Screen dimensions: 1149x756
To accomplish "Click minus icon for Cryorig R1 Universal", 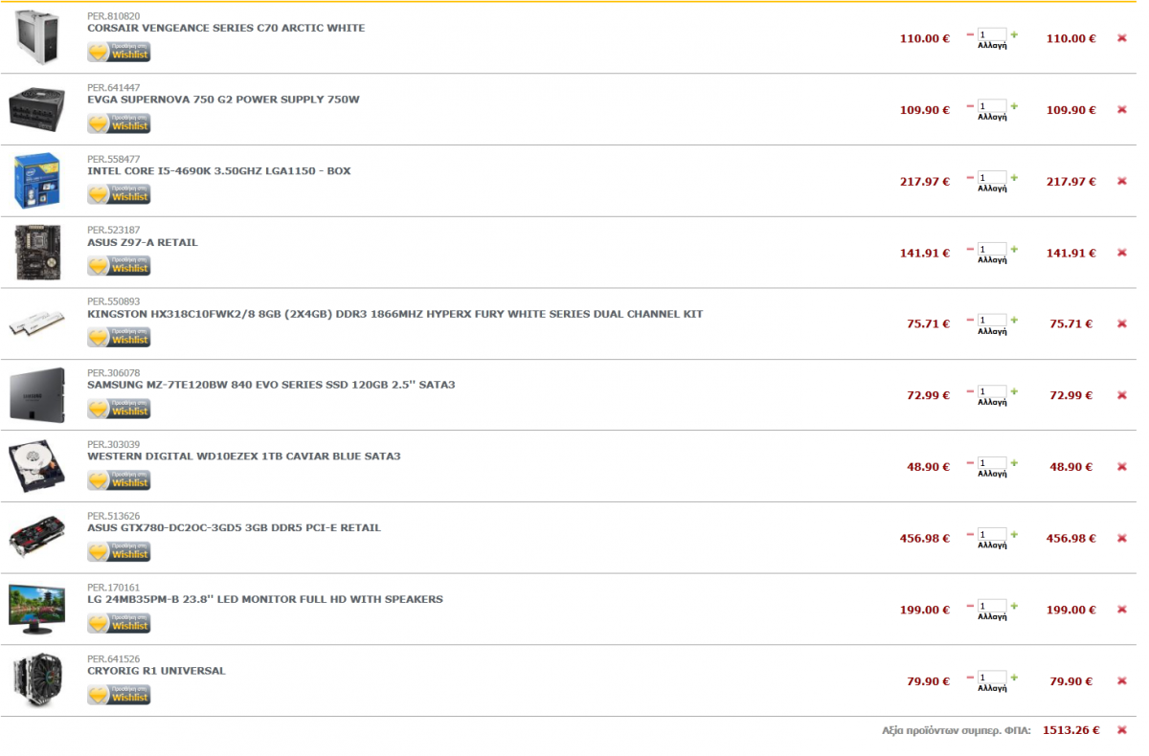I will click(970, 678).
